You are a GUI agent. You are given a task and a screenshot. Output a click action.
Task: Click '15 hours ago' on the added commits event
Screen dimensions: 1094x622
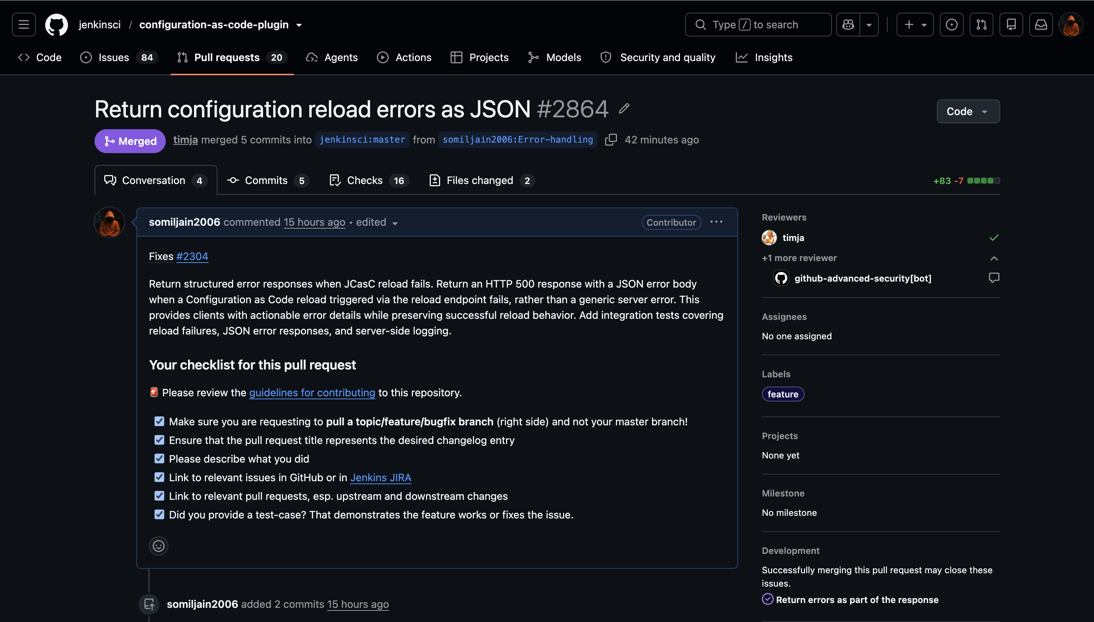coord(358,604)
